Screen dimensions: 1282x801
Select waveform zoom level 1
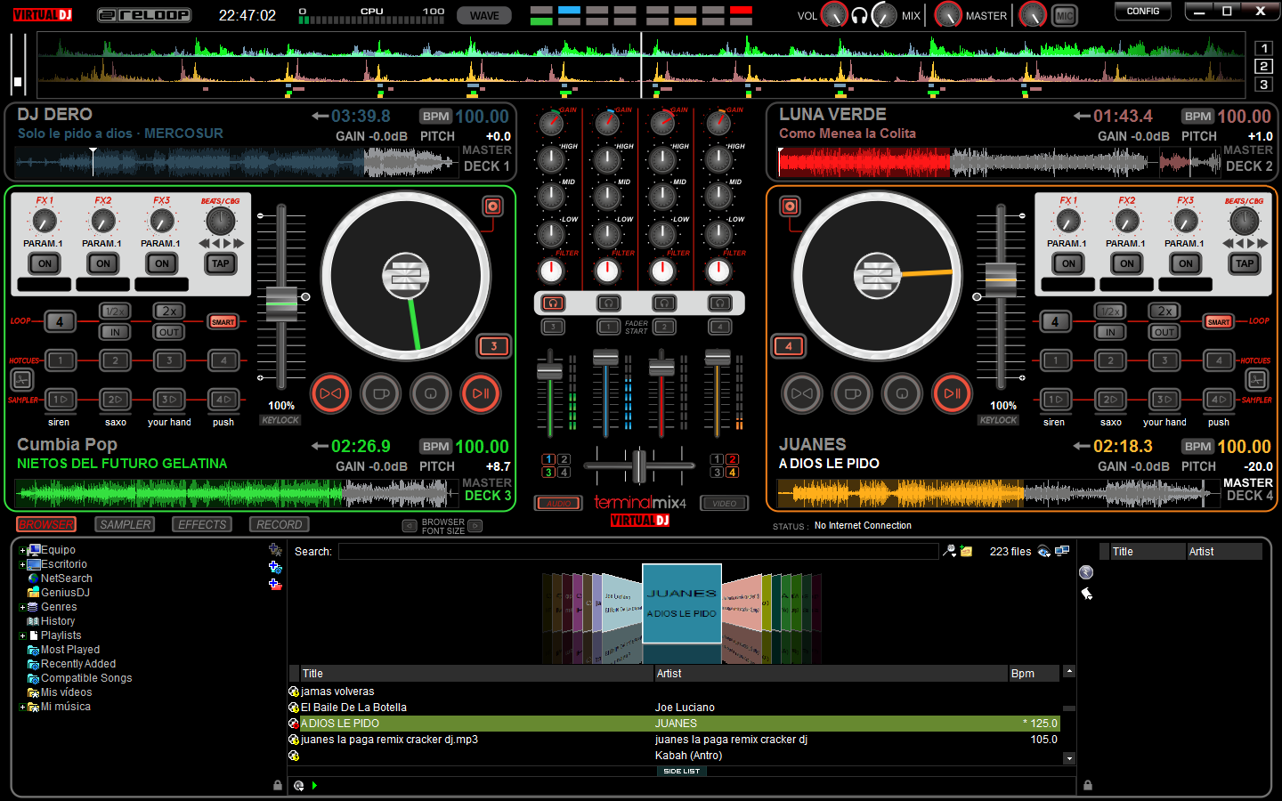(1263, 48)
